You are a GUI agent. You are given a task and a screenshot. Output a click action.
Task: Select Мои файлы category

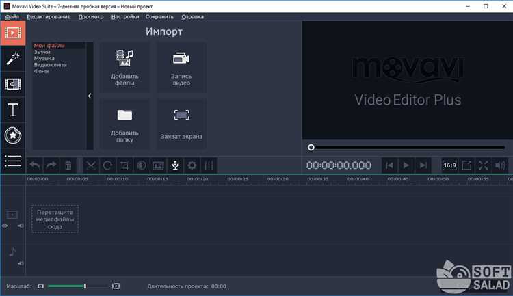click(x=49, y=46)
